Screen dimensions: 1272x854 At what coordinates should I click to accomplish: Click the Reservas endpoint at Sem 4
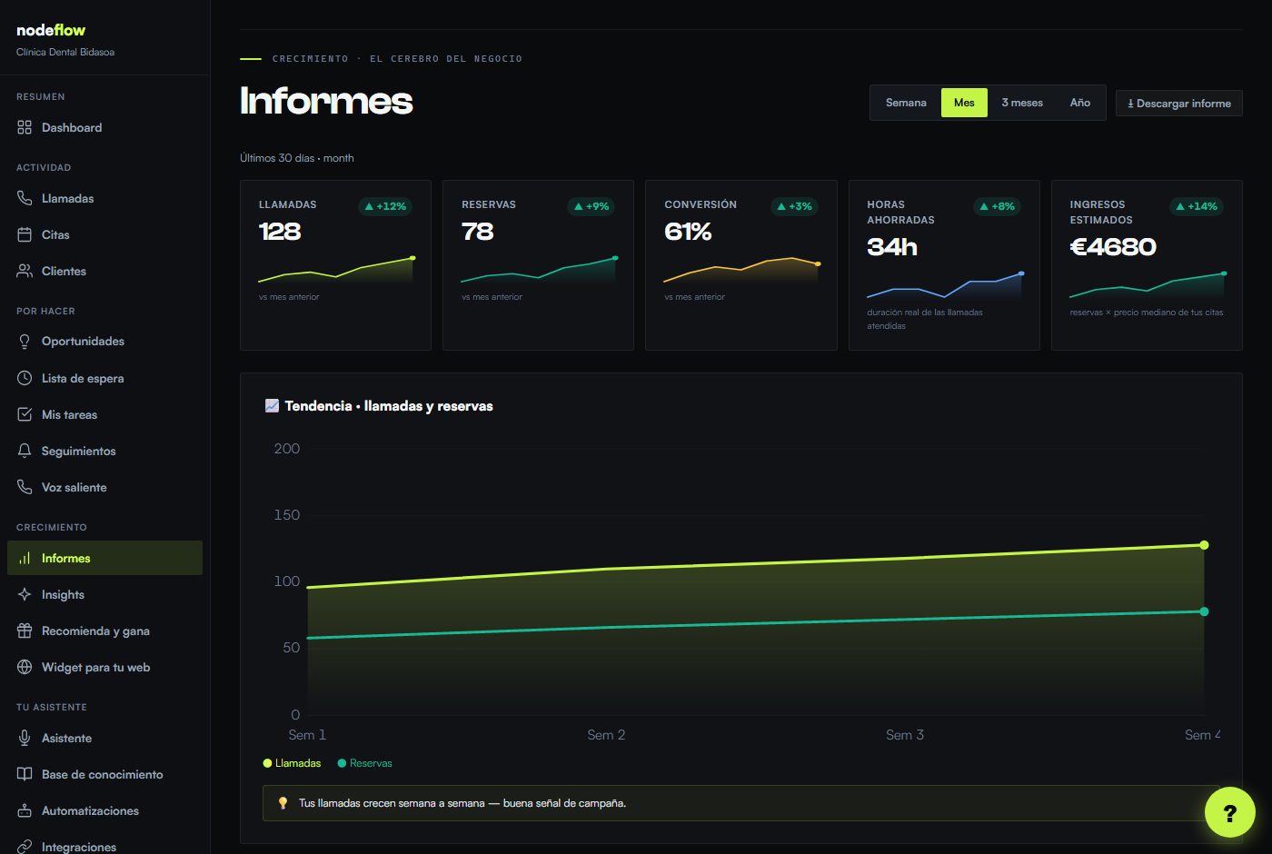click(1204, 611)
